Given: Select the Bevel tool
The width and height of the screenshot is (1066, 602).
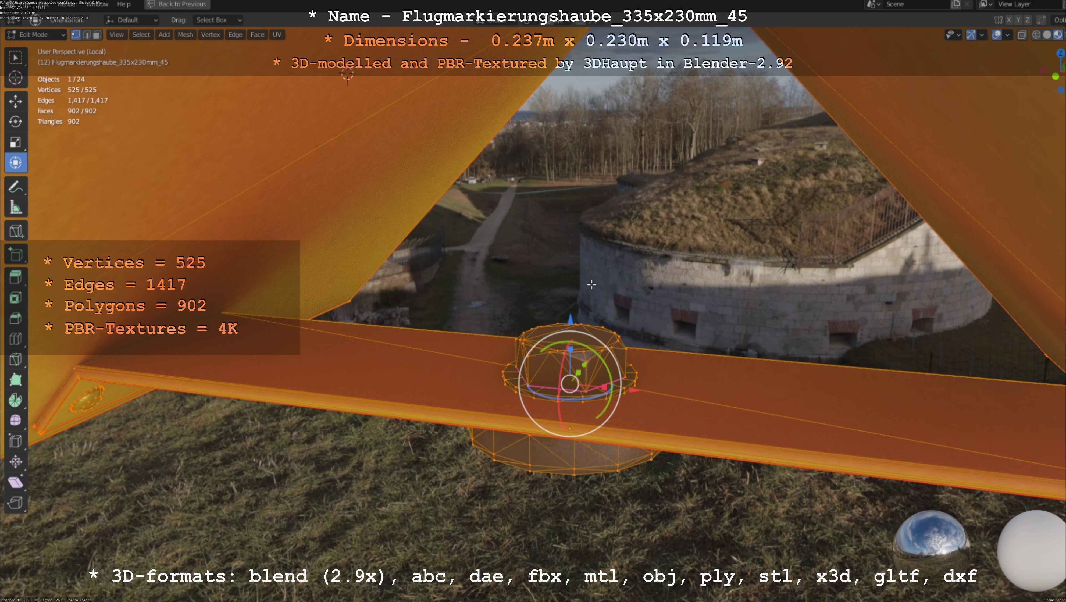Looking at the screenshot, I should tap(16, 318).
